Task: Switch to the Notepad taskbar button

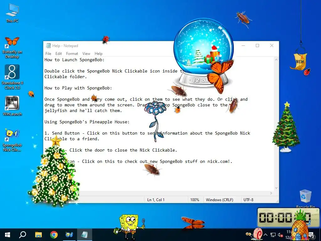Action: coord(85,235)
